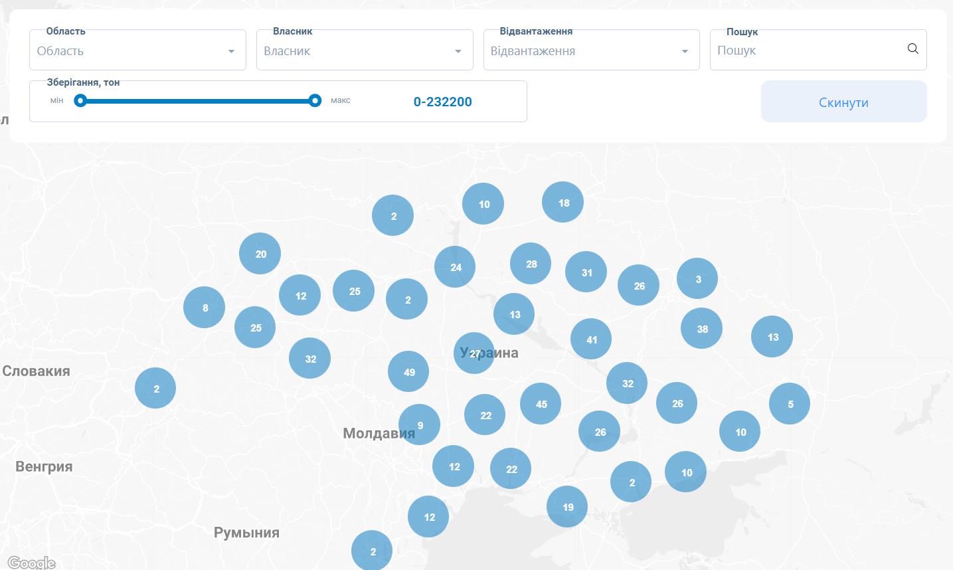Click the search magnifier icon
Image resolution: width=953 pixels, height=570 pixels.
coord(912,48)
